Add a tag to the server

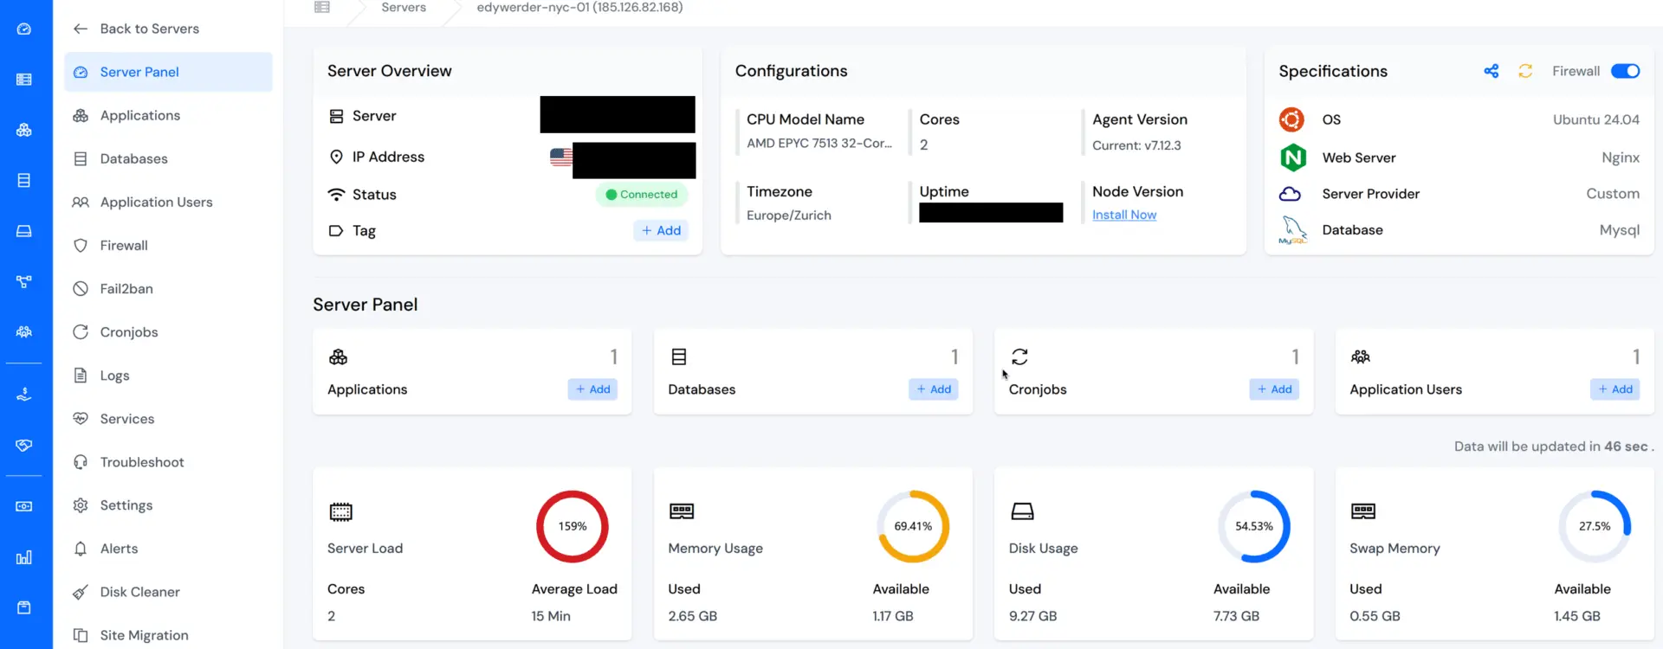click(661, 230)
